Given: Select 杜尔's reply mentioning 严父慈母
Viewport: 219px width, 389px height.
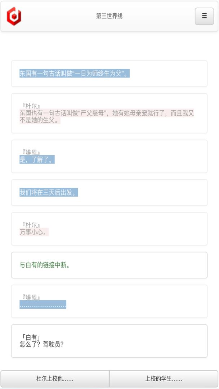Looking at the screenshot, I should [x=107, y=116].
